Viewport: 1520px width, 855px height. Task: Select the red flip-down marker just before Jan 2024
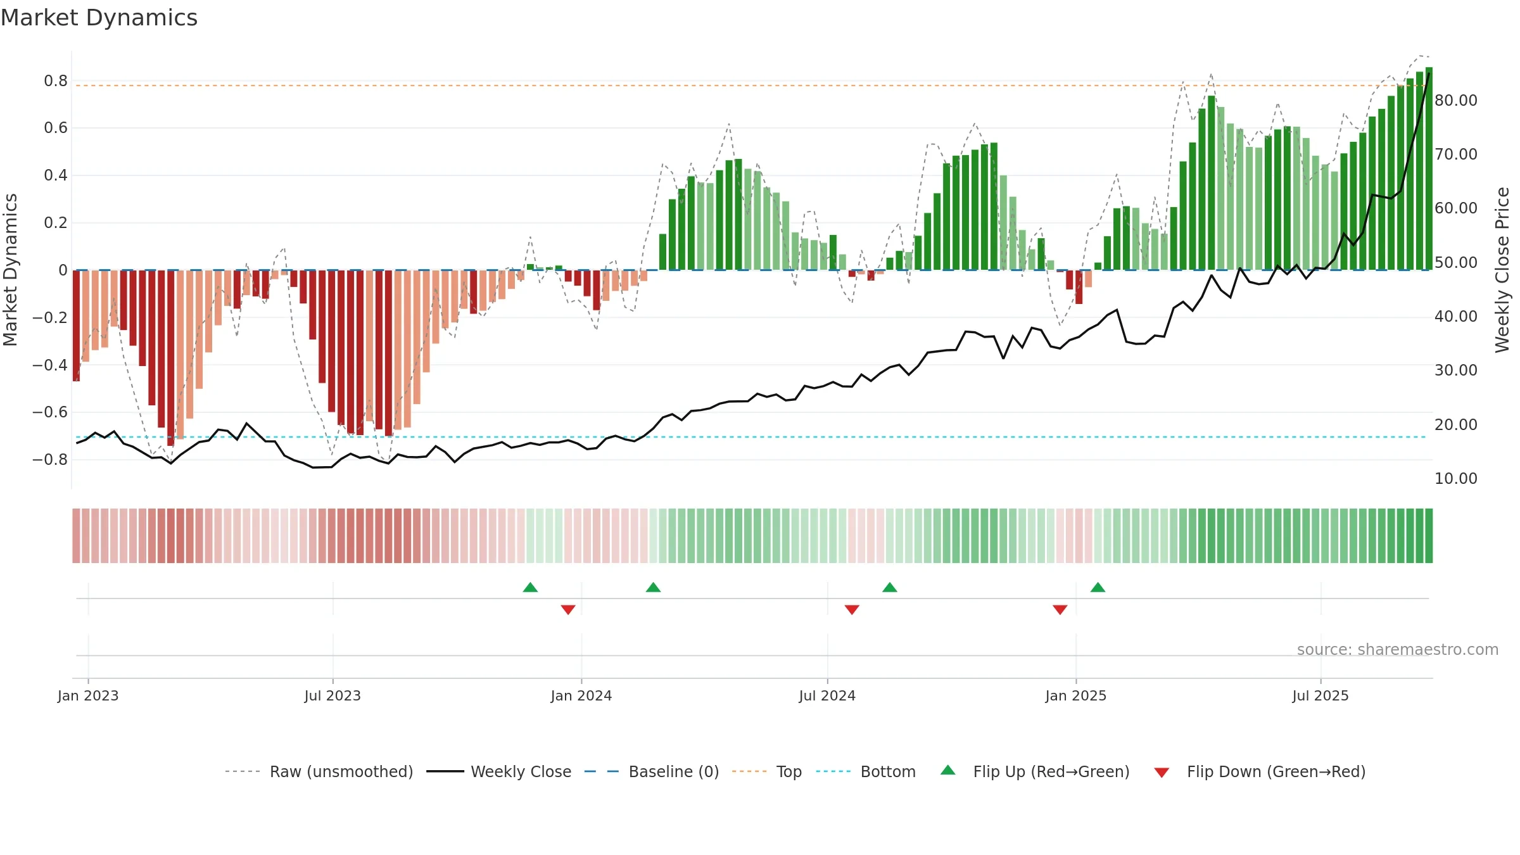[568, 609]
